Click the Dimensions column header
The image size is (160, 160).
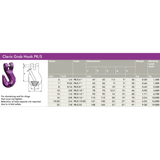(x=93, y=61)
